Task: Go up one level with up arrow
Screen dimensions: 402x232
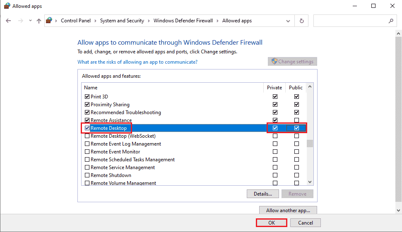Action: 39,21
